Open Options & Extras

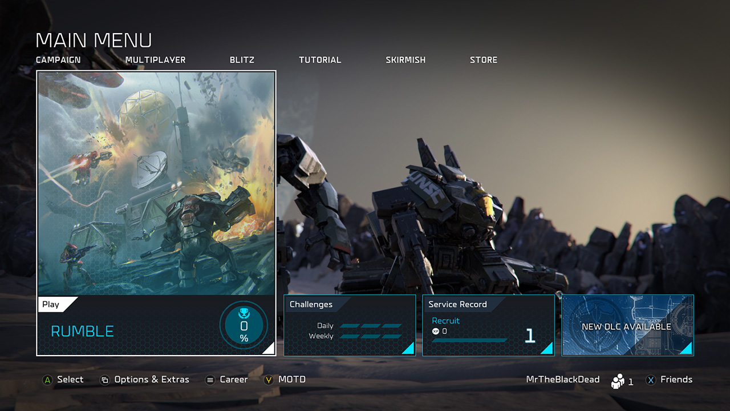(152, 380)
